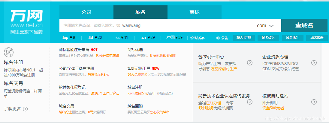Click the 域名续费 button
Image resolution: width=329 pixels, height=124 pixels.
(317, 38)
